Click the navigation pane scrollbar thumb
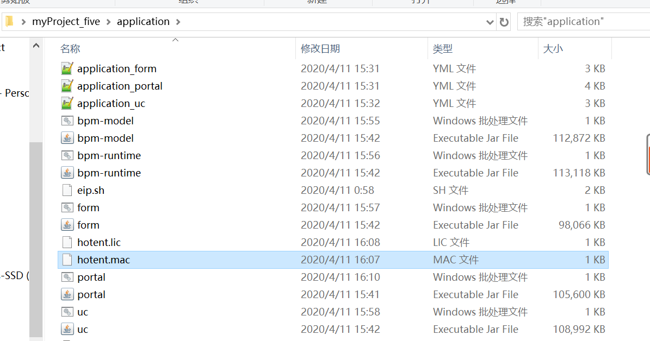The height and width of the screenshot is (341, 650). click(x=36, y=239)
